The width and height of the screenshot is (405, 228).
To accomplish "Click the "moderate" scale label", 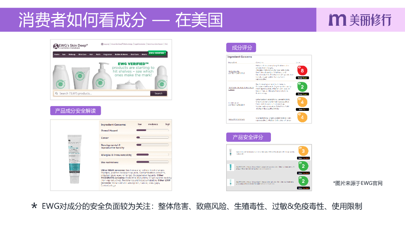I will click(x=153, y=124).
